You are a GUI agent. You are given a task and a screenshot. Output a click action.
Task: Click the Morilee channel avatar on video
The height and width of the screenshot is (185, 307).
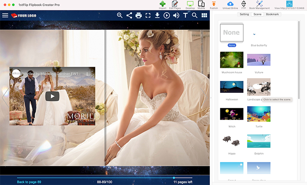(16, 74)
